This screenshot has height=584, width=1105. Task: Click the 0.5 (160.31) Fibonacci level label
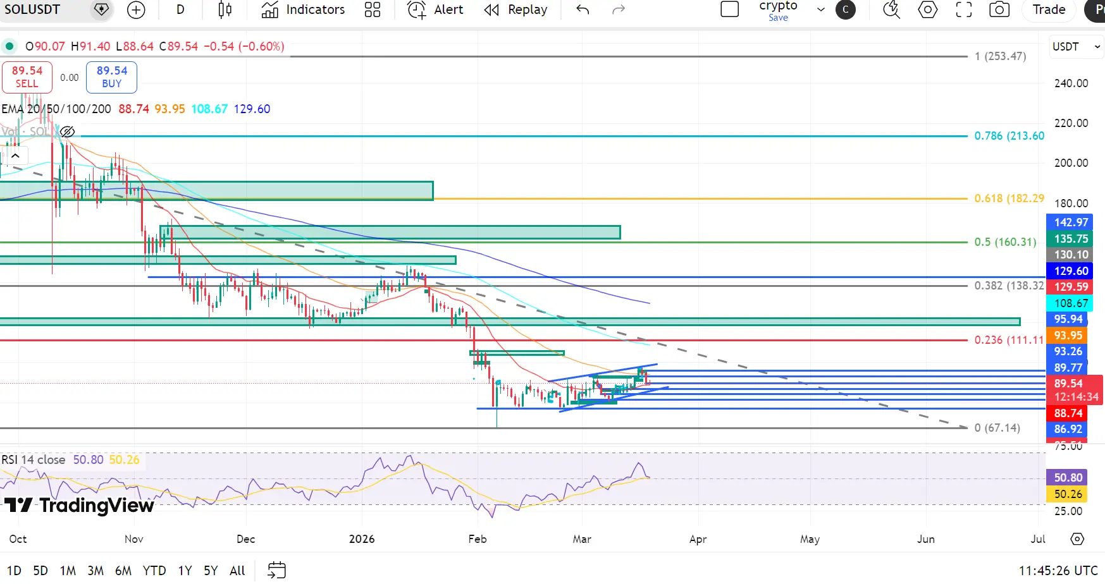(x=1006, y=242)
